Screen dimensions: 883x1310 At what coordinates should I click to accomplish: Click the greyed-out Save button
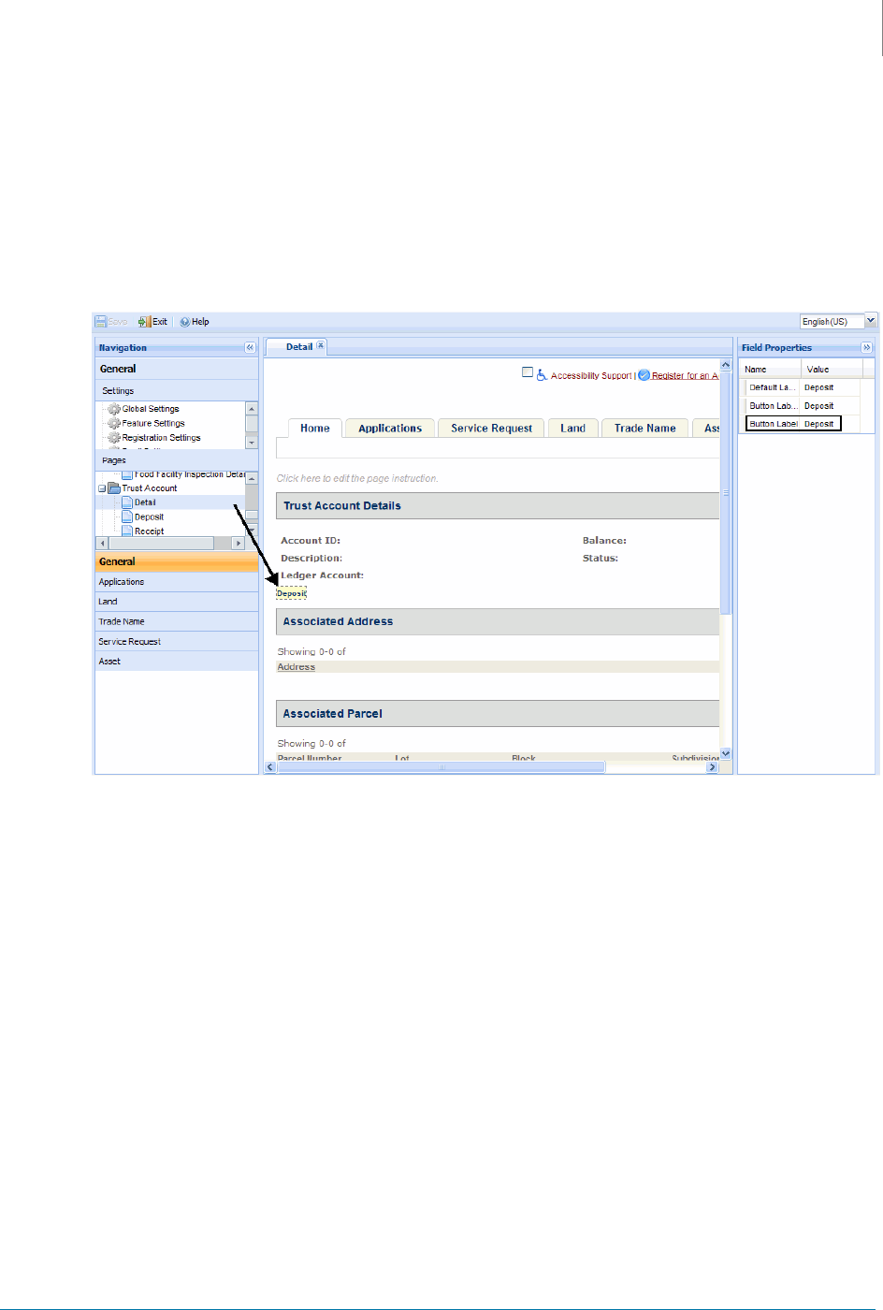point(111,322)
